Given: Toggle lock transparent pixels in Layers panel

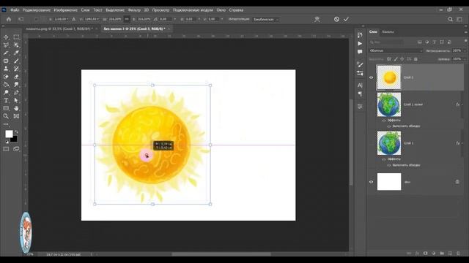Looking at the screenshot, I should pyautogui.click(x=389, y=59).
